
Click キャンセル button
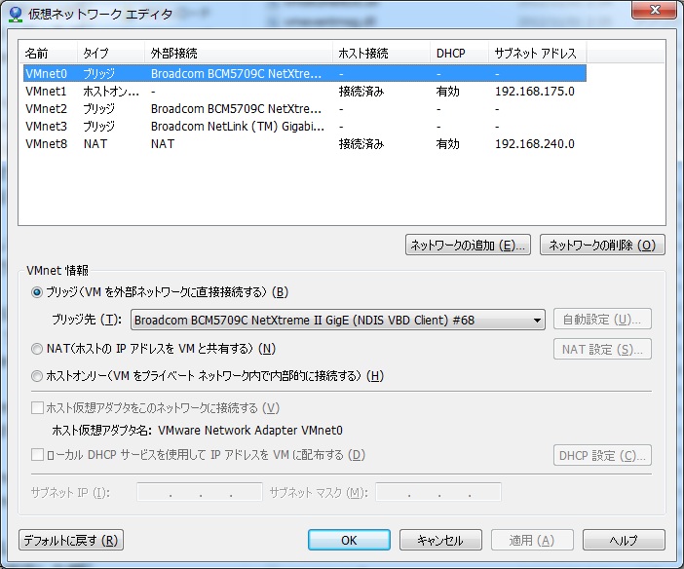[440, 540]
